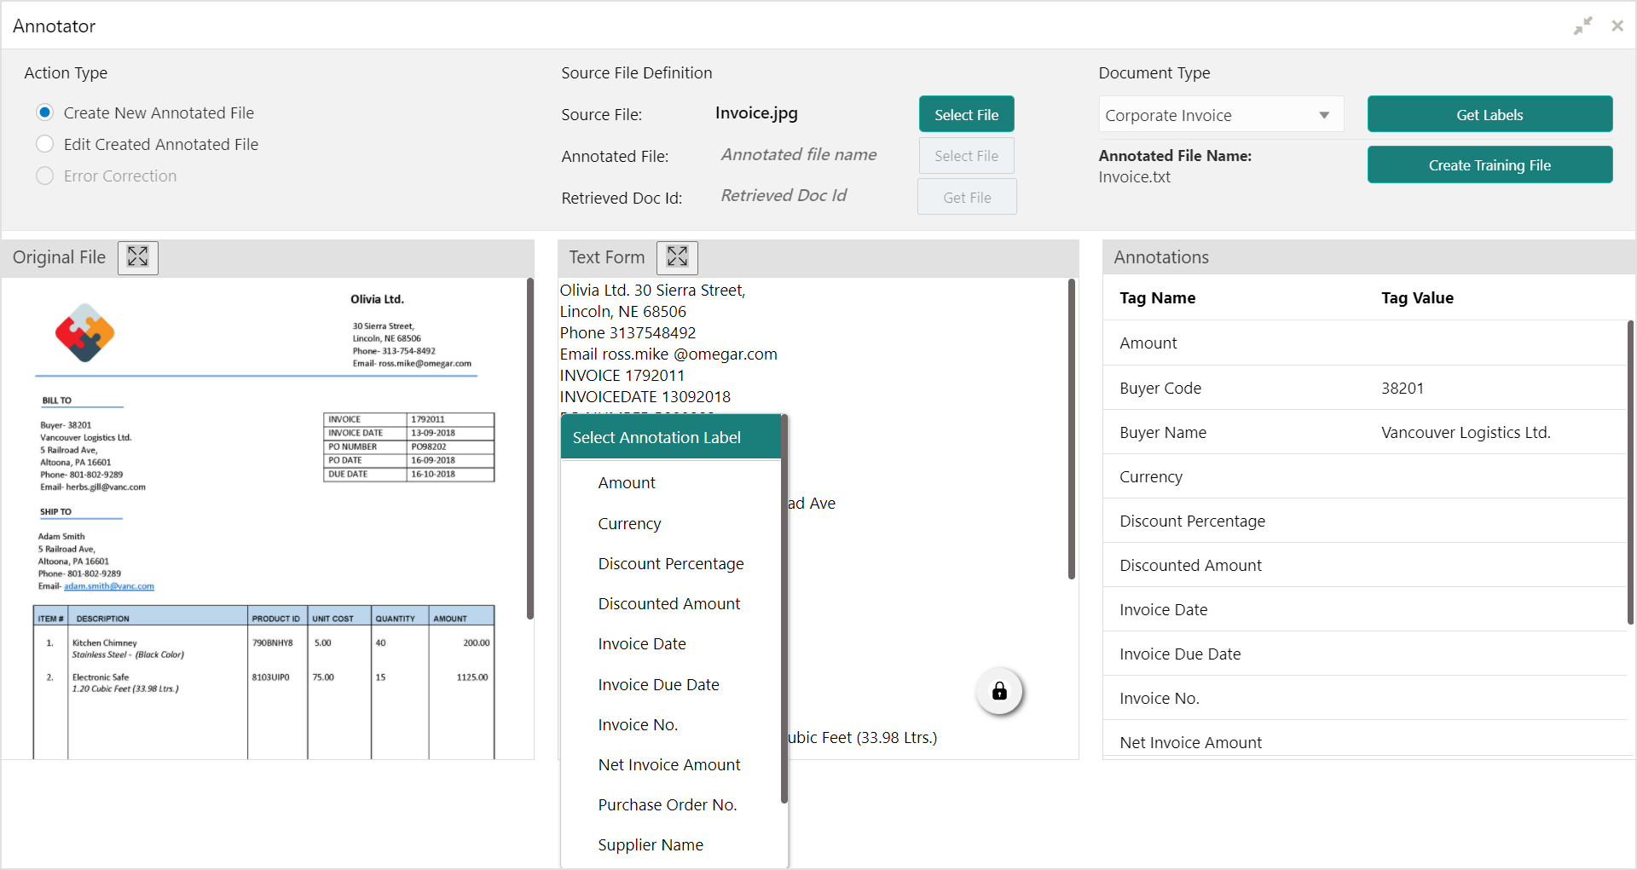Choose Purchase Order No. annotation label
The width and height of the screenshot is (1637, 870).
point(667,804)
